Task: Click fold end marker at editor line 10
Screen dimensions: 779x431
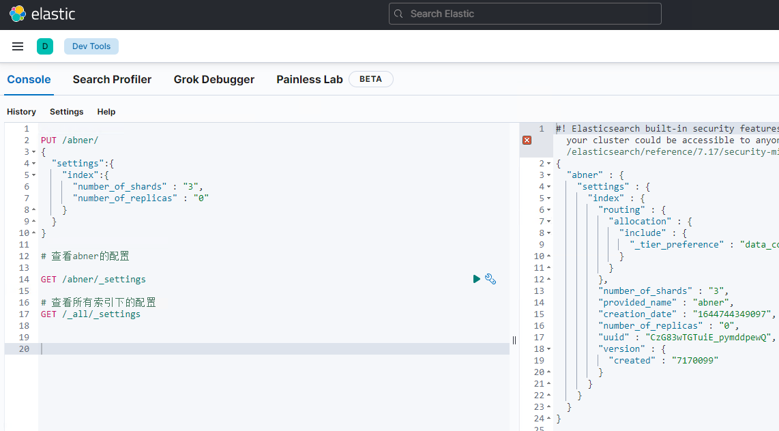Action: tap(34, 233)
